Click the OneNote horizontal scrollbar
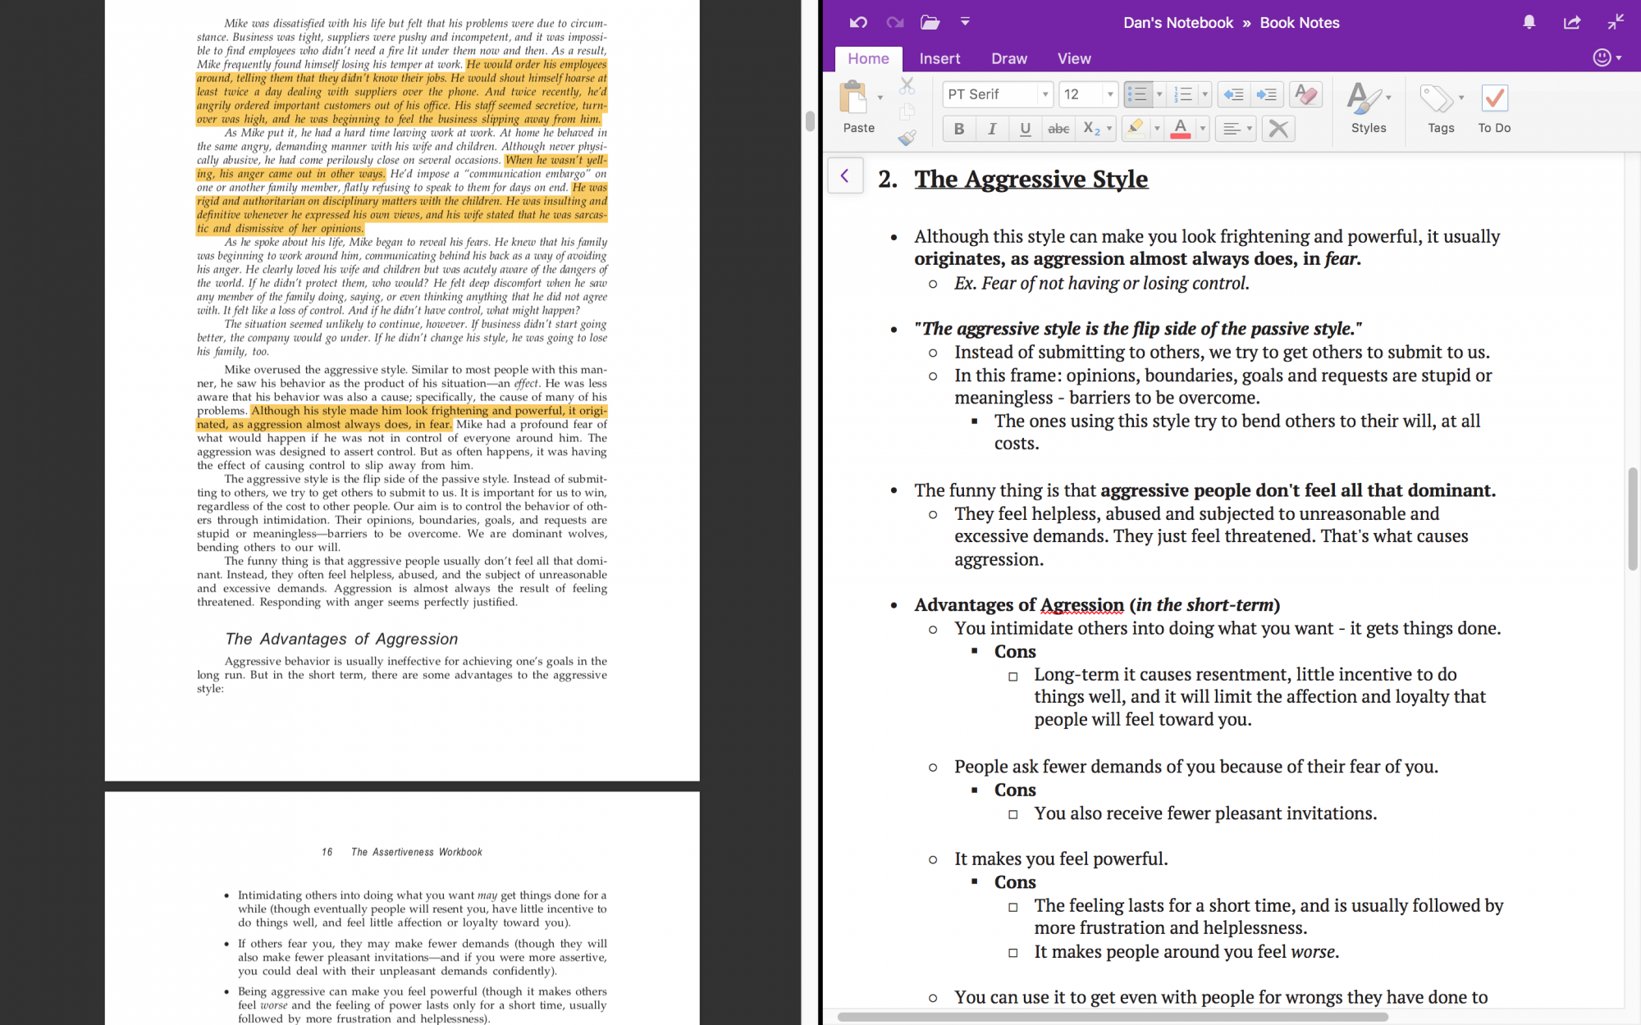 pyautogui.click(x=1112, y=1017)
